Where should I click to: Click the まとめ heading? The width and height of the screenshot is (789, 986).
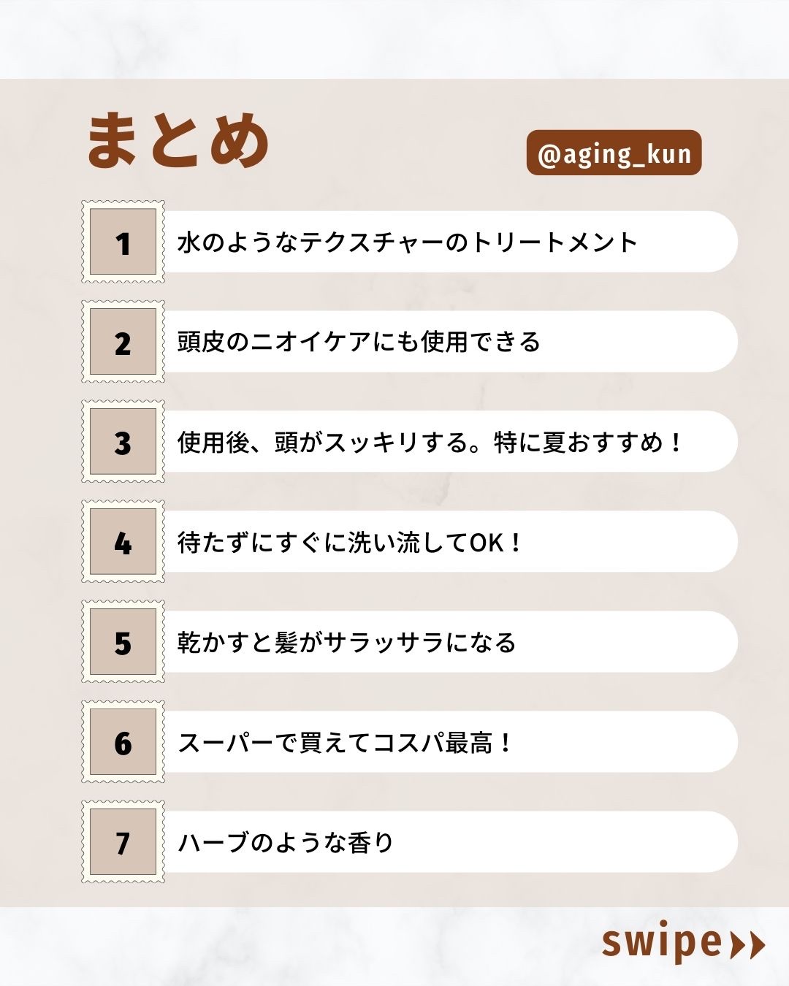pyautogui.click(x=178, y=141)
